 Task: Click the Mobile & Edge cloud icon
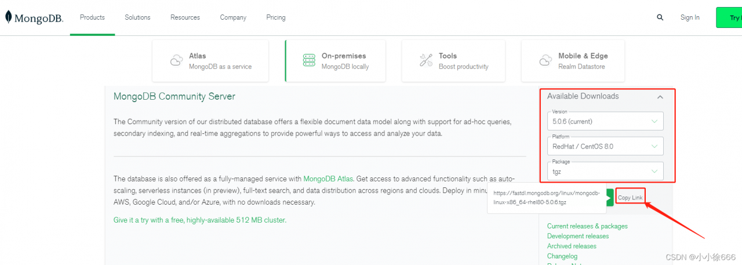(x=545, y=60)
